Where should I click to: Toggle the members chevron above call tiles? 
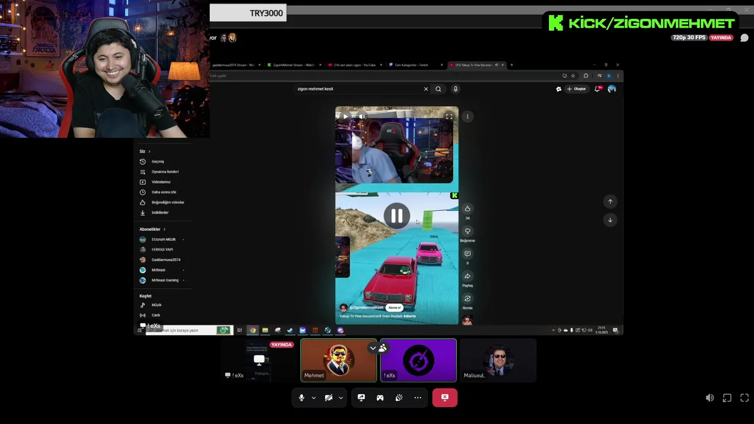click(373, 348)
